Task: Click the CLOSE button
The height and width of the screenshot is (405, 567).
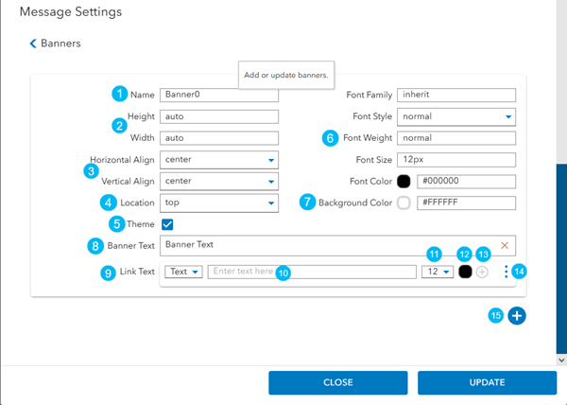Action: (337, 383)
